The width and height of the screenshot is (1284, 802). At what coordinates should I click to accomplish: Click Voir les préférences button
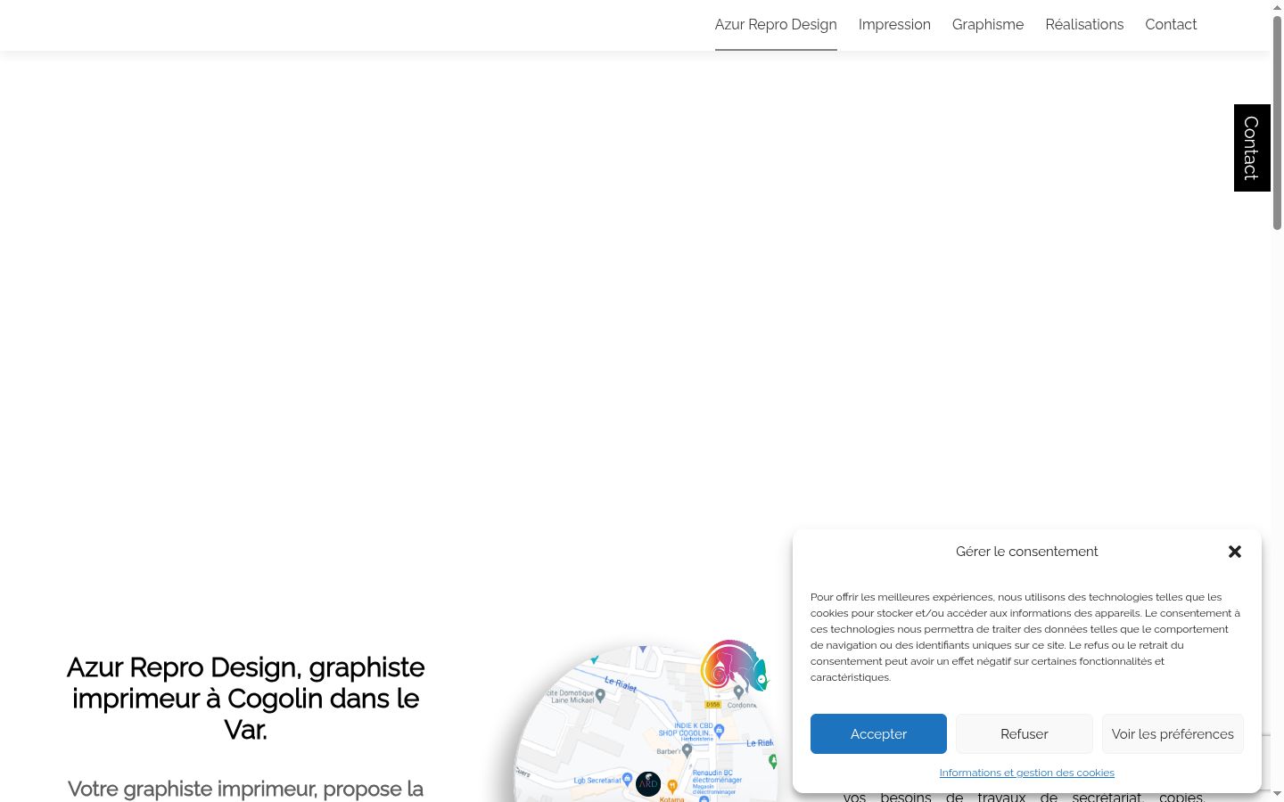[x=1173, y=733]
